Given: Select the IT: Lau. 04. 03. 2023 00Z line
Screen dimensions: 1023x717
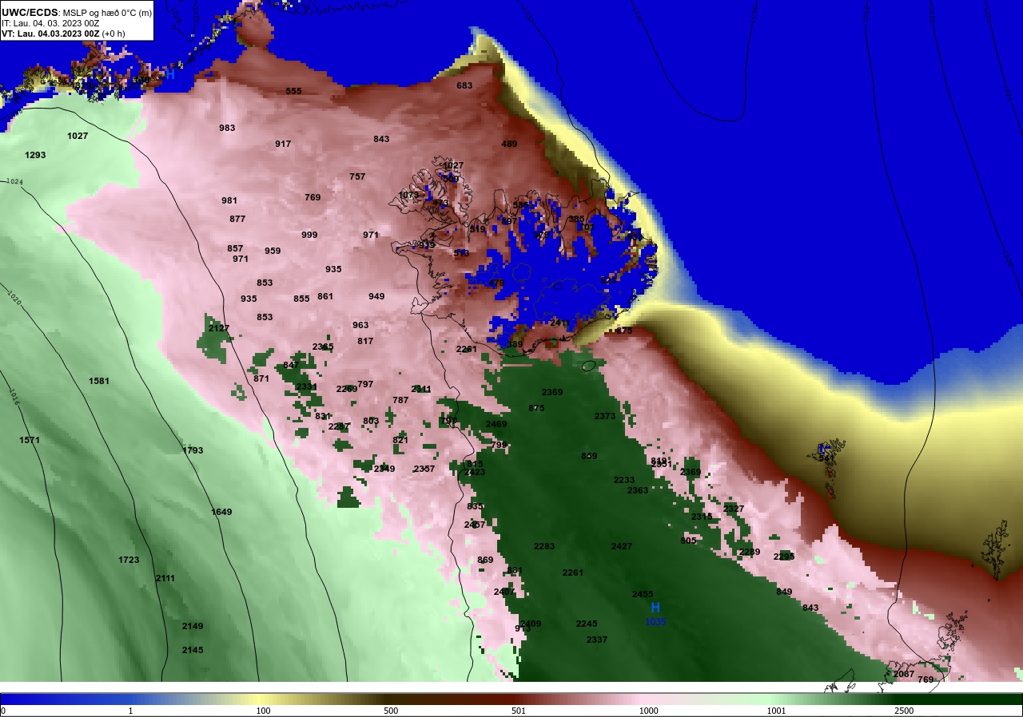Looking at the screenshot, I should point(50,23).
